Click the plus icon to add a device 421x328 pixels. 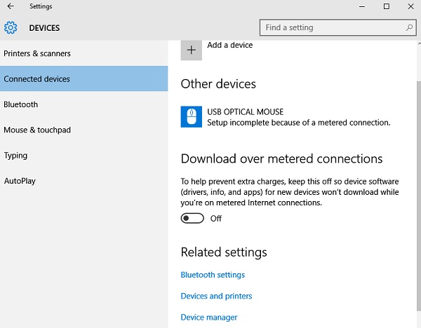click(191, 50)
